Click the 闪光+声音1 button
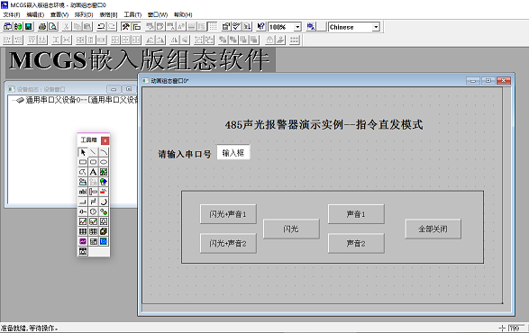The width and height of the screenshot is (529, 333). pyautogui.click(x=228, y=214)
